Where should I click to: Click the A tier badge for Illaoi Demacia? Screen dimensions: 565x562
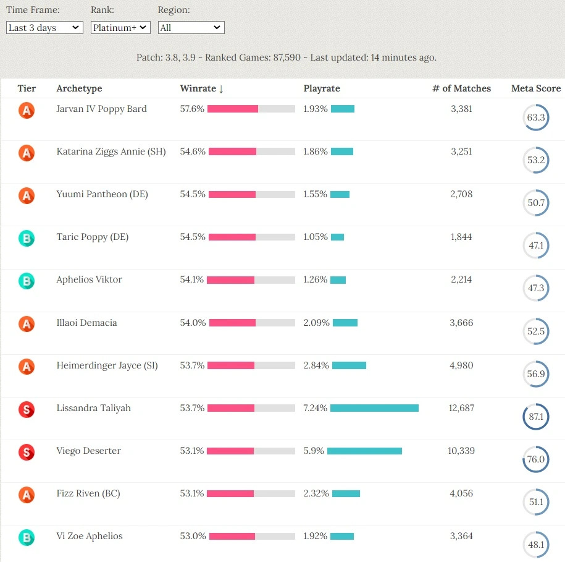click(x=27, y=324)
